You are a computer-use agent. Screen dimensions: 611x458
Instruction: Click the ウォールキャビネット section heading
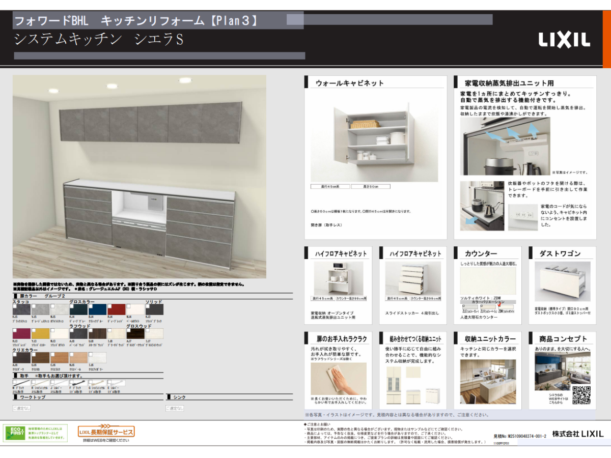click(349, 83)
